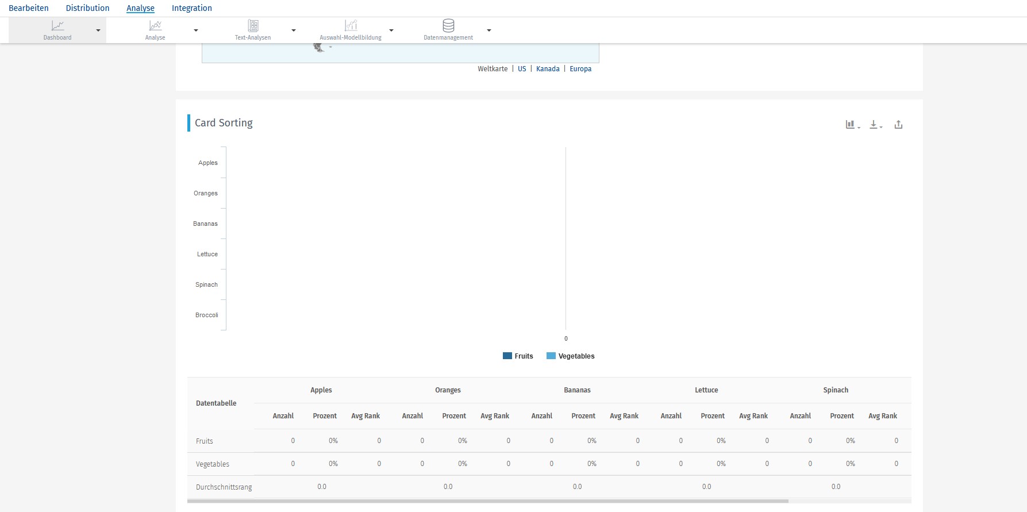Click the Bananas label on chart axis
1027x512 pixels.
(205, 224)
